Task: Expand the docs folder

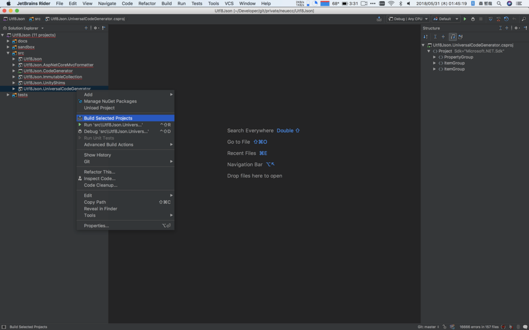Action: click(8, 41)
